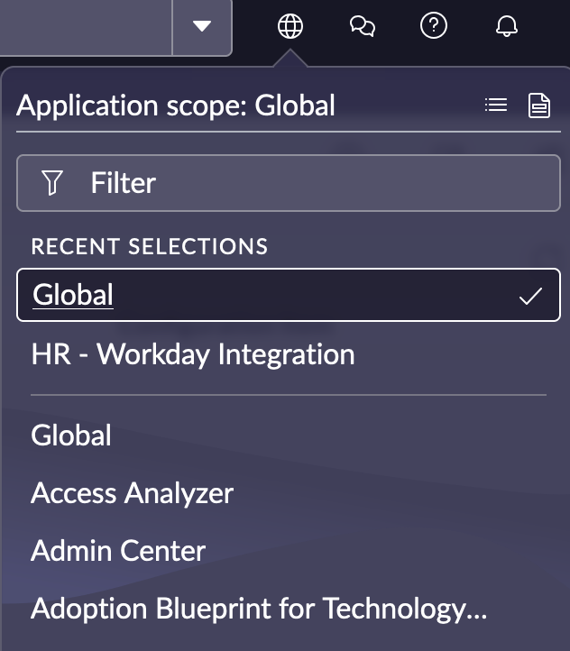Screen dimensions: 570x651
Task: Click the funnel icon in Filter box
Action: (x=52, y=183)
